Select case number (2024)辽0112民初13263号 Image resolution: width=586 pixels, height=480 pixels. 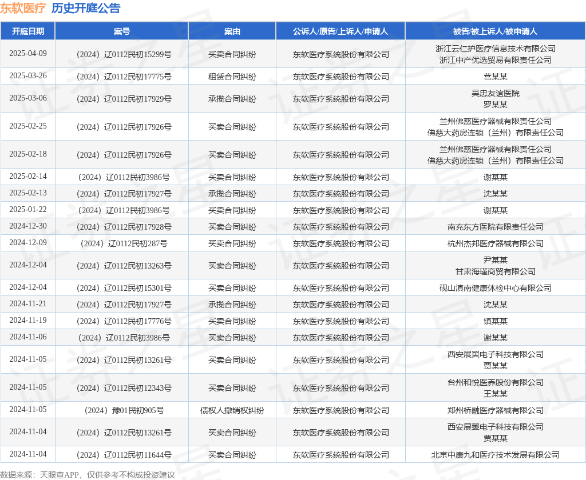(x=124, y=266)
